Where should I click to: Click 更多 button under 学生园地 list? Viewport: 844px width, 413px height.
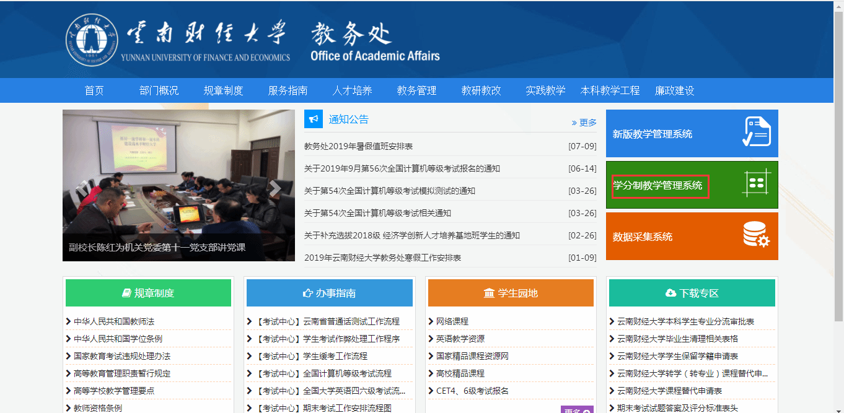[577, 410]
